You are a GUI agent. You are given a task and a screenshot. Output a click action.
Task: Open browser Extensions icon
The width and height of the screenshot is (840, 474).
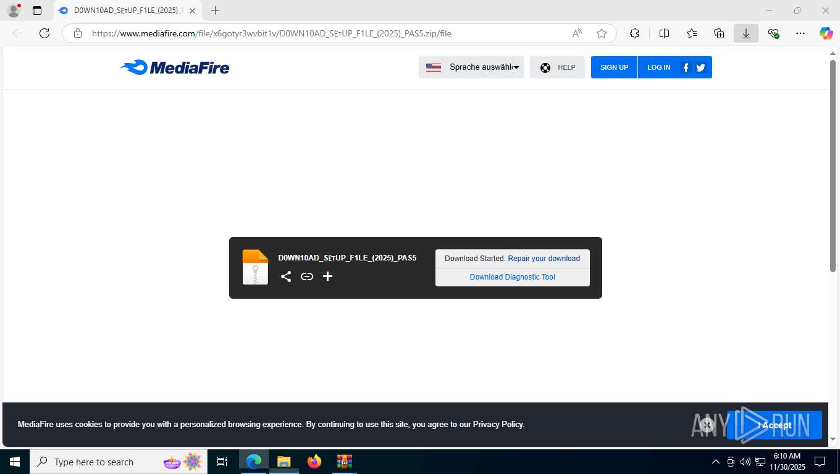click(x=634, y=33)
